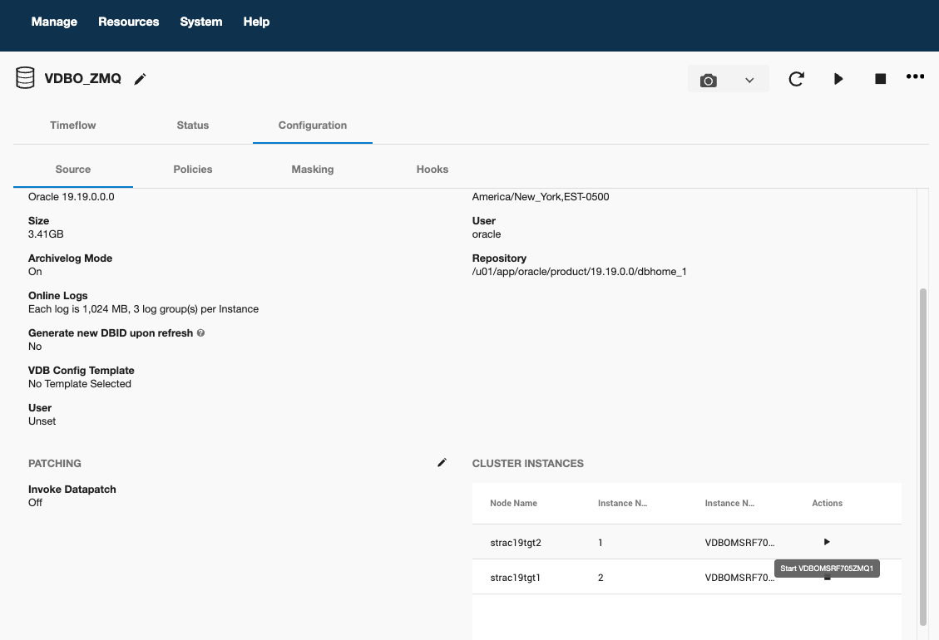Edit the Patching section via its pencil icon

tap(442, 463)
